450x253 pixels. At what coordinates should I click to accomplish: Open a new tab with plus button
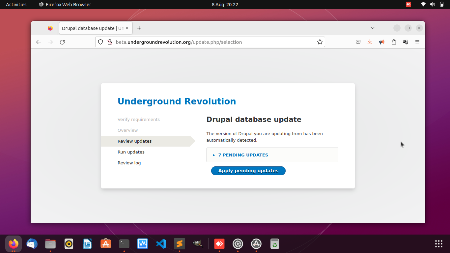(x=139, y=28)
